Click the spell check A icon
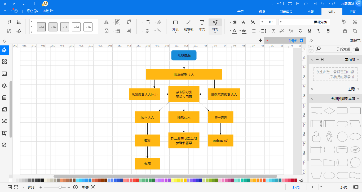 [x=19, y=31]
